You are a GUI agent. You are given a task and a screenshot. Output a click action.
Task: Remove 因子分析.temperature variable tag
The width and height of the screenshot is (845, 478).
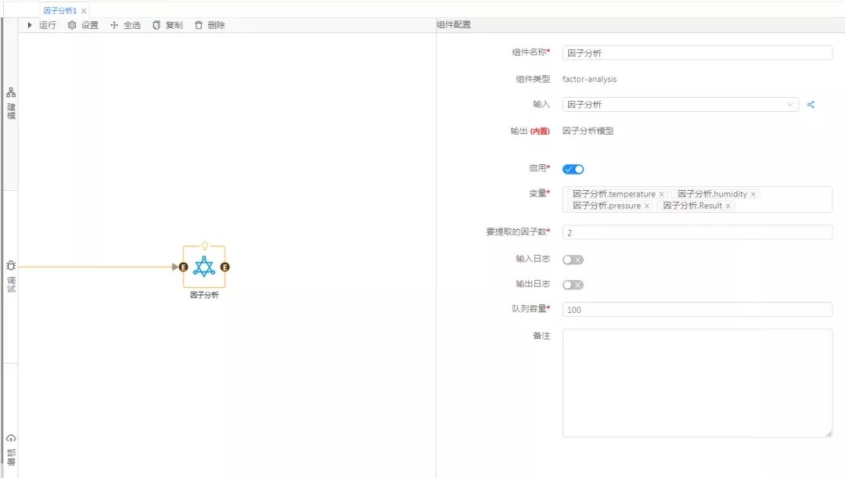[661, 194]
